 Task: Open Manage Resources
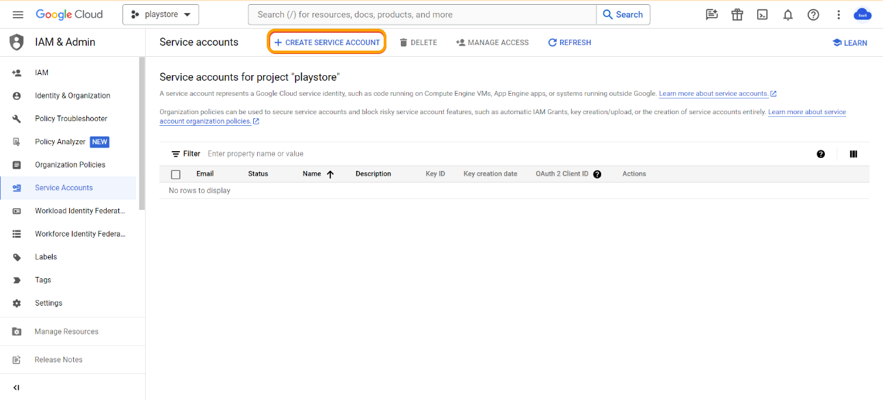point(73,332)
